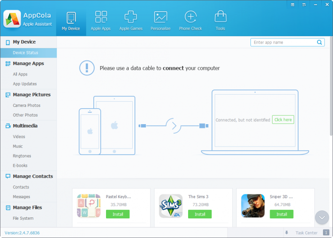Click the My Device phone icon in sidebar
Image resolution: width=333 pixels, height=238 pixels.
[8, 42]
